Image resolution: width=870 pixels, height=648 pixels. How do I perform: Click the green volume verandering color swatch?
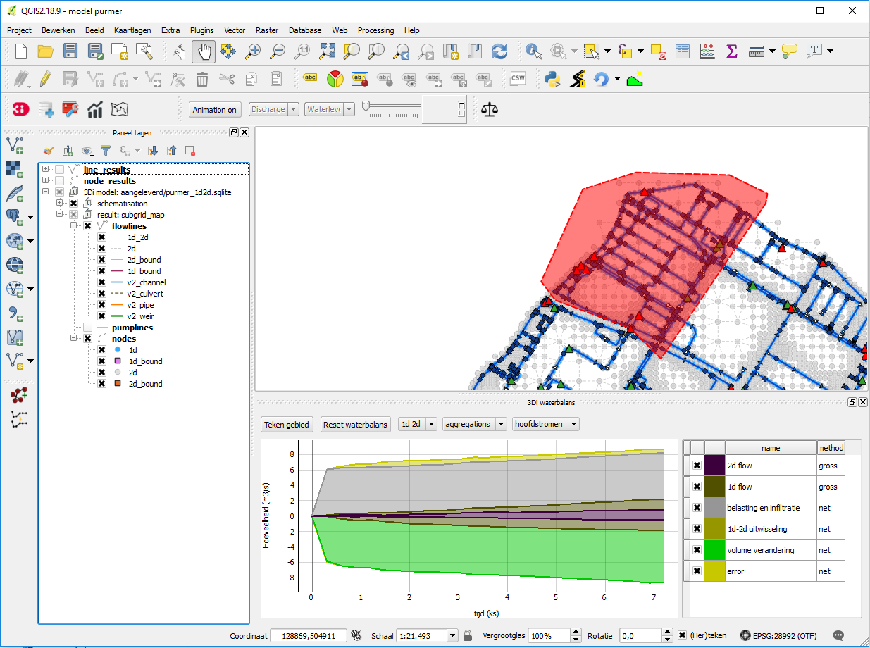[714, 550]
